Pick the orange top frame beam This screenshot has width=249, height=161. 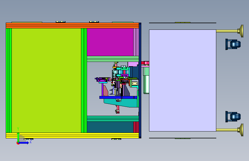[72, 25]
